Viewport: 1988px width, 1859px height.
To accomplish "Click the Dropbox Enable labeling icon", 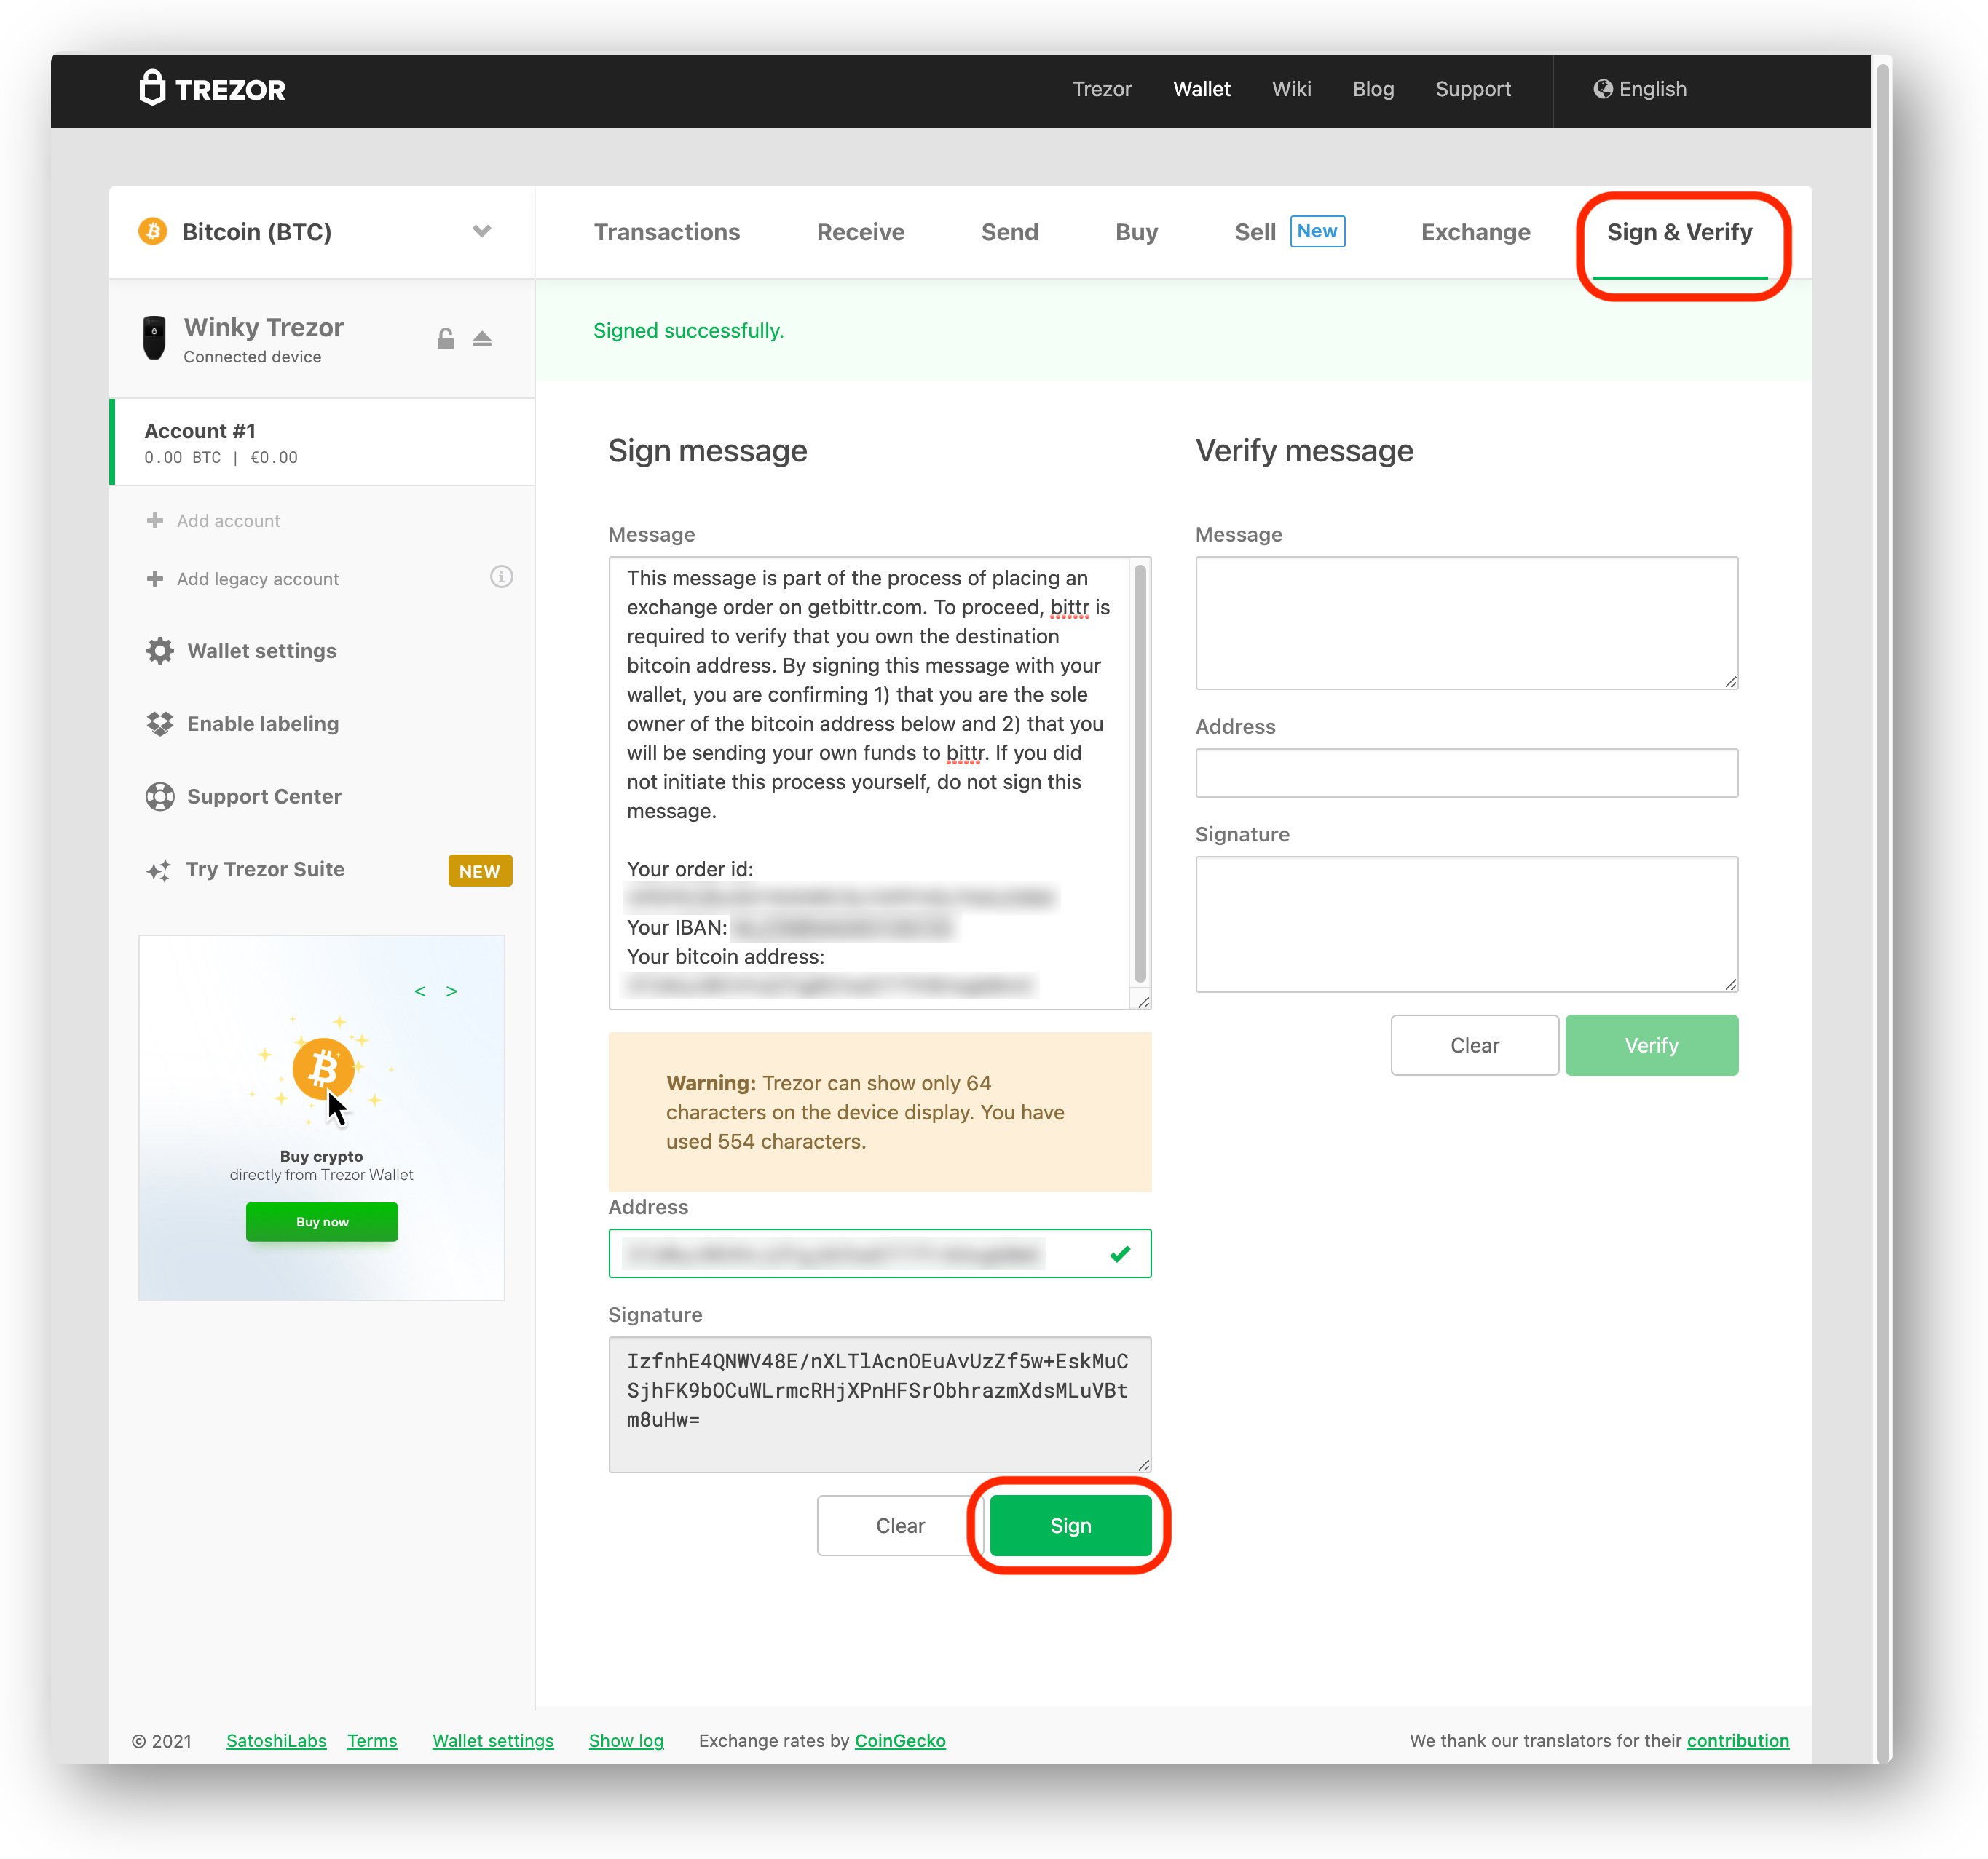I will pyautogui.click(x=160, y=724).
